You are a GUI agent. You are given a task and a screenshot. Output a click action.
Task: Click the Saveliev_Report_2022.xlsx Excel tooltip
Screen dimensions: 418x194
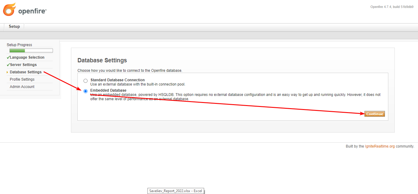point(176,191)
